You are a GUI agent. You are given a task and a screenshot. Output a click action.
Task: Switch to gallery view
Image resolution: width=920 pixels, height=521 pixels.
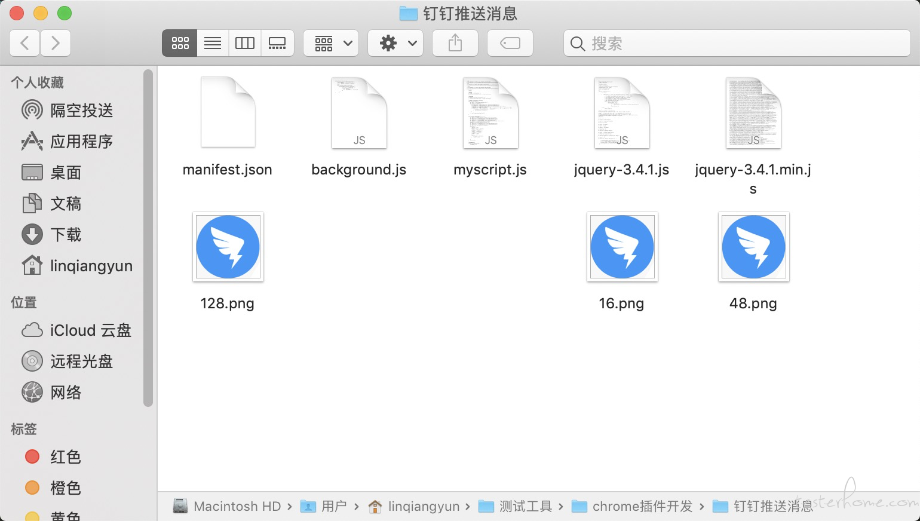click(277, 43)
